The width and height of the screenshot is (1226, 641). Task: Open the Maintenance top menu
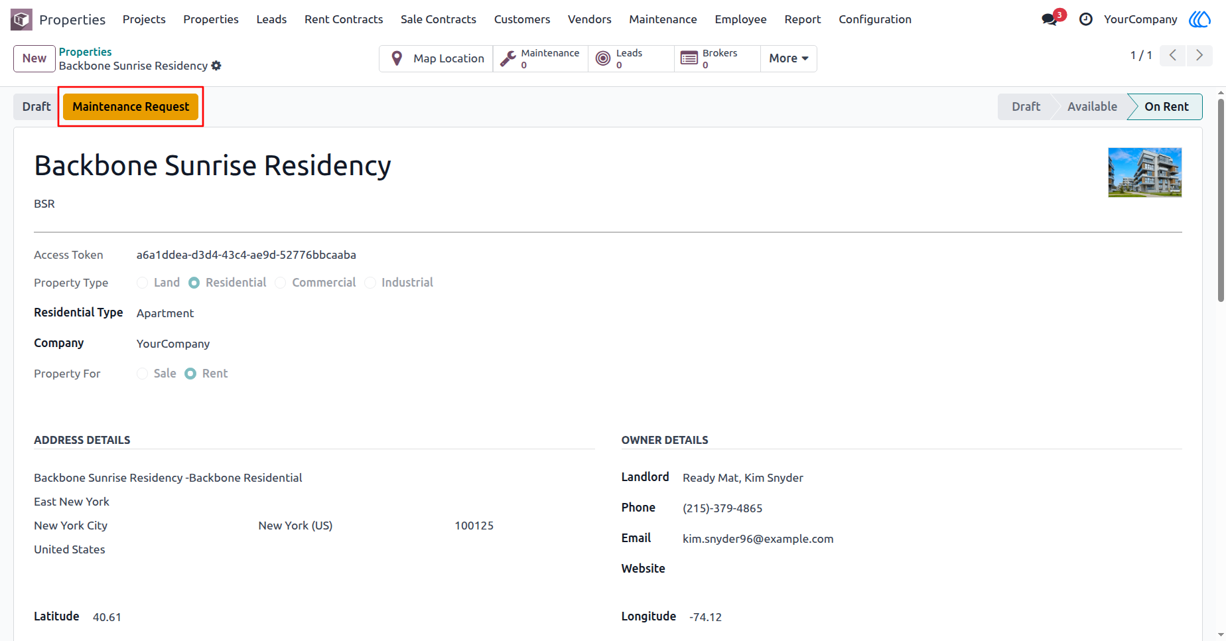(663, 19)
